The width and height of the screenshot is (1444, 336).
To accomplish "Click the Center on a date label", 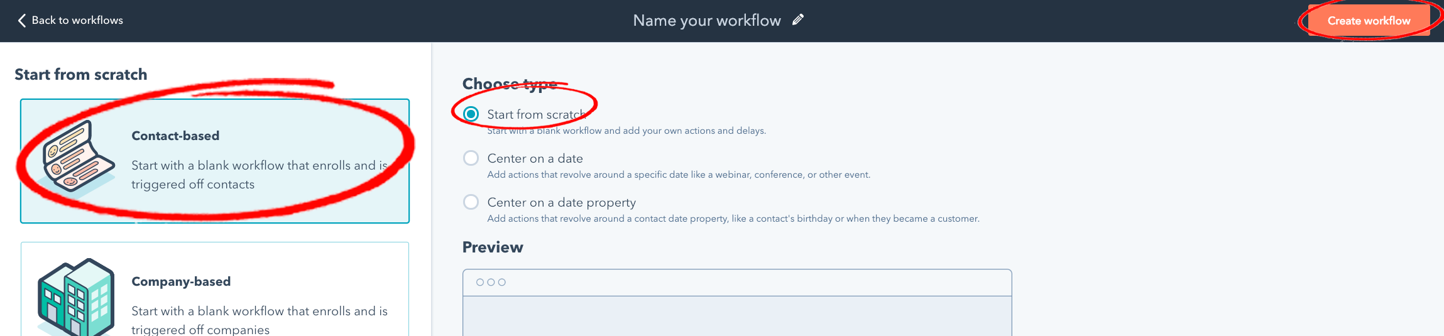I will tap(535, 158).
